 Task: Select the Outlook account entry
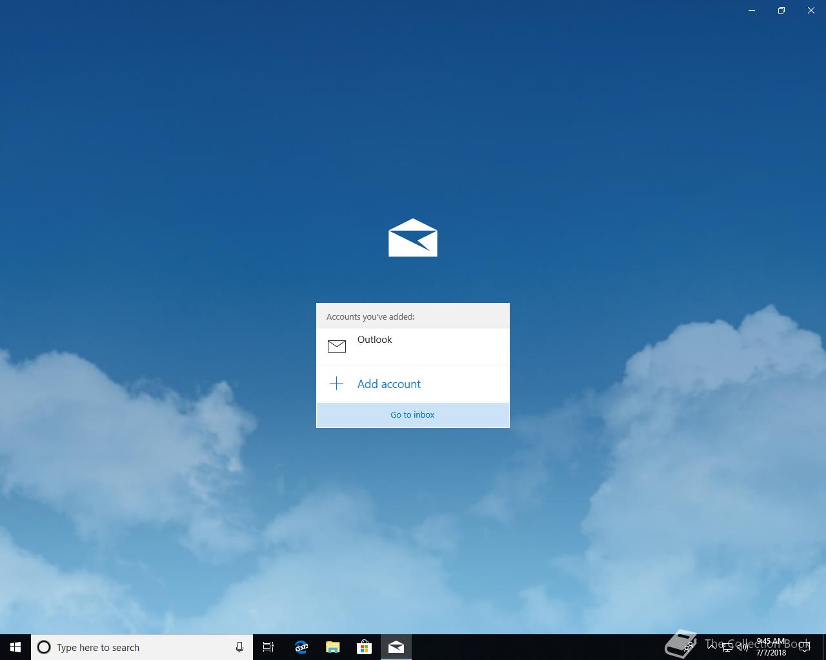[413, 347]
